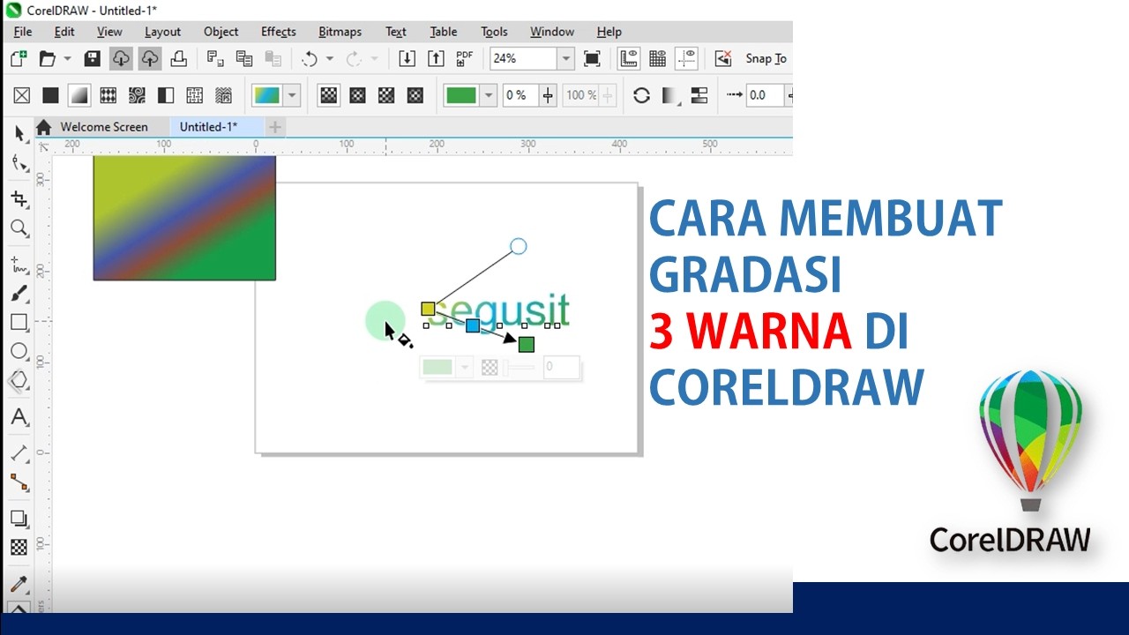Open the zoom level dropdown showing 24%
The image size is (1129, 635).
[565, 59]
